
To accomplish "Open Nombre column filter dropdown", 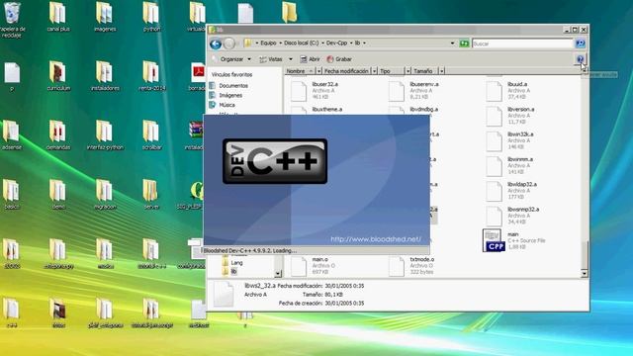I will (x=318, y=71).
